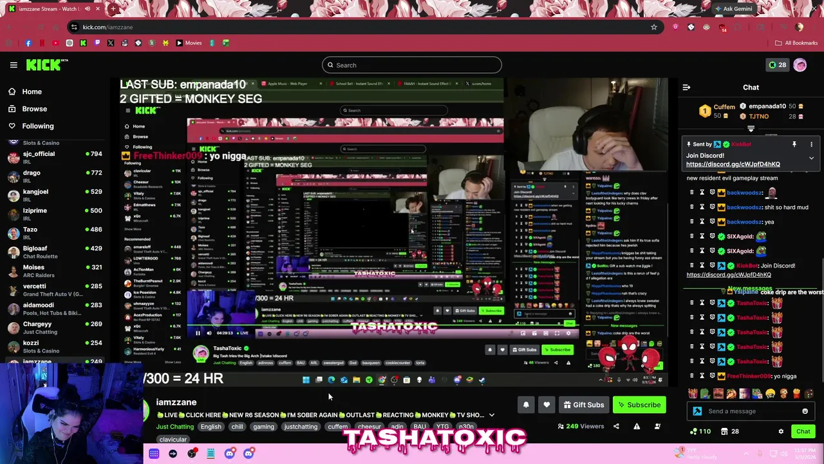824x464 pixels.
Task: Open the pinned message three-dot menu
Action: (x=811, y=144)
